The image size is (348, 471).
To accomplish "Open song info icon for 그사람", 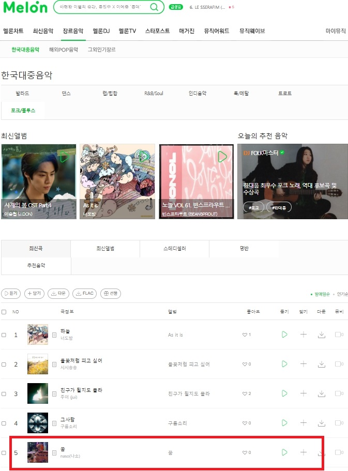I will point(54,423).
